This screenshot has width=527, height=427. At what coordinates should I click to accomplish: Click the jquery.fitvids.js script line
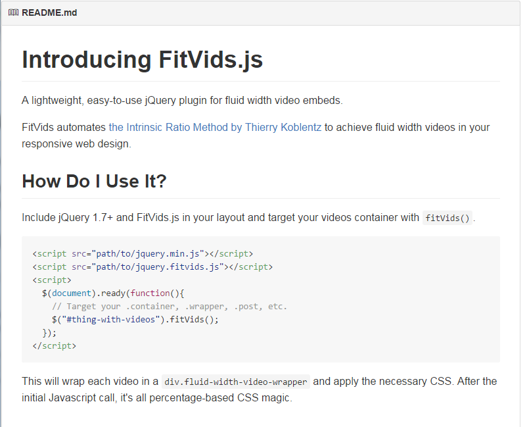[152, 267]
